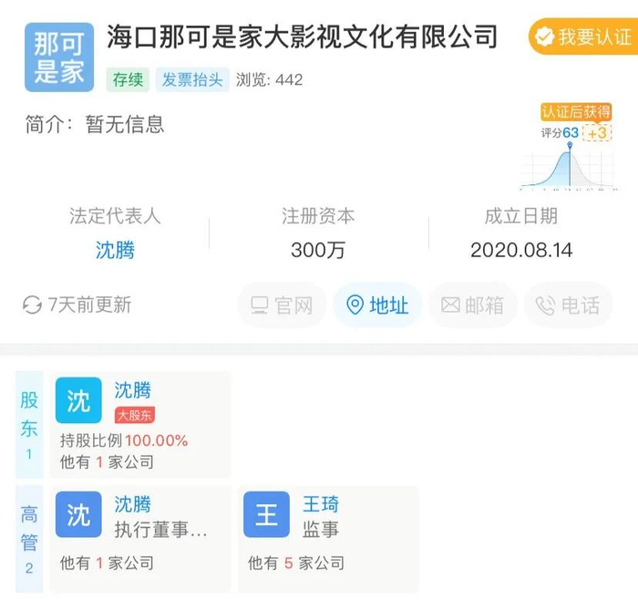This screenshot has width=638, height=600.
Task: Click the 大股东 badge under 沈腾
Action: (134, 416)
